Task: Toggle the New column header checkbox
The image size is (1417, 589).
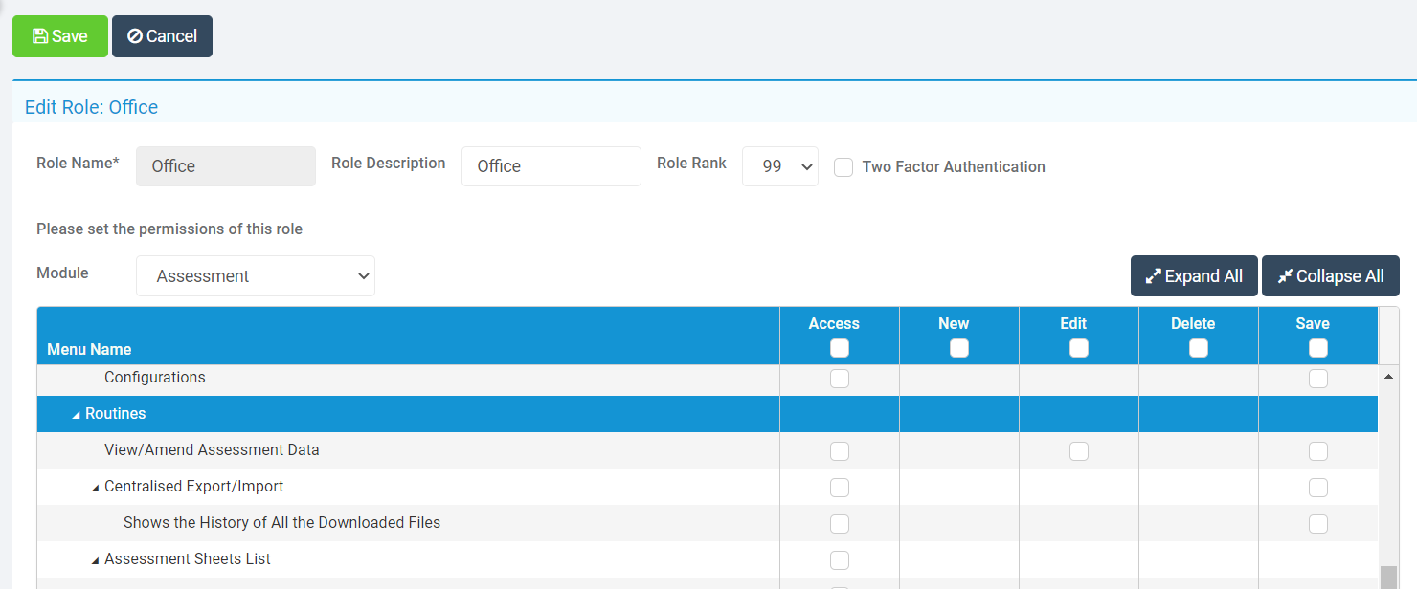Action: click(959, 348)
